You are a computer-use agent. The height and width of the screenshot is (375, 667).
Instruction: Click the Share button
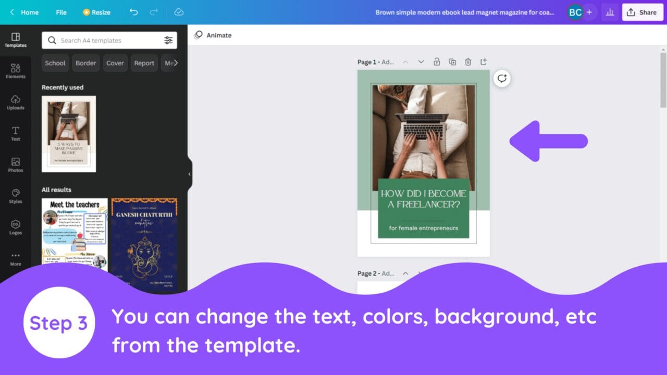coord(643,12)
